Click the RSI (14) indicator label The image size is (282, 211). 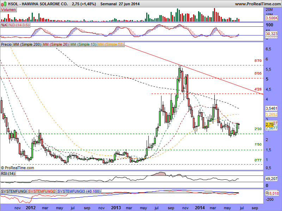[8, 173]
